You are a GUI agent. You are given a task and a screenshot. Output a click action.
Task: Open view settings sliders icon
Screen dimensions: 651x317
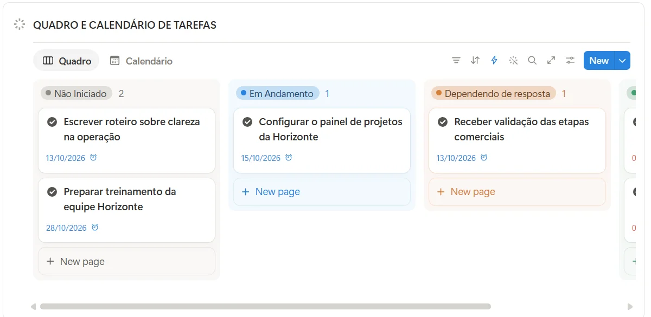coord(570,61)
